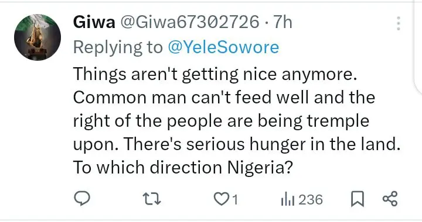Click the 'Replying to' label text

[118, 47]
